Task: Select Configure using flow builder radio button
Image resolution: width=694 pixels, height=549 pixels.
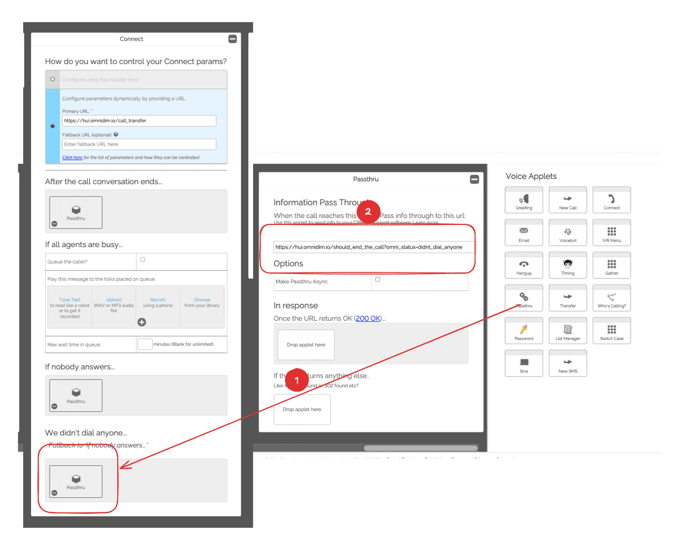Action: (x=53, y=79)
